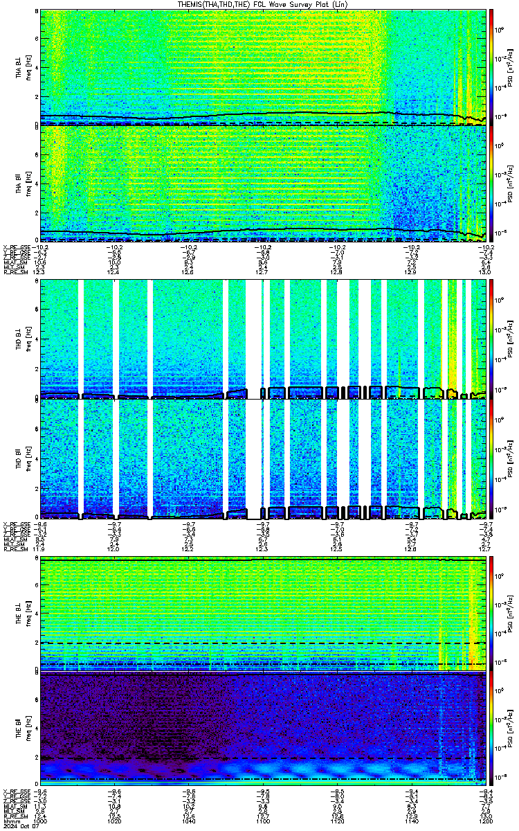Click the PSD [nT²/Hz] label beside THD B⊥
The height and width of the screenshot is (831, 519).
(x=510, y=339)
